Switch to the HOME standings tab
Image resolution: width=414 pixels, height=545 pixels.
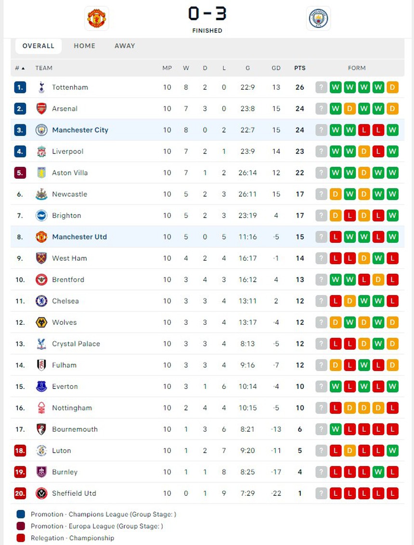point(84,46)
